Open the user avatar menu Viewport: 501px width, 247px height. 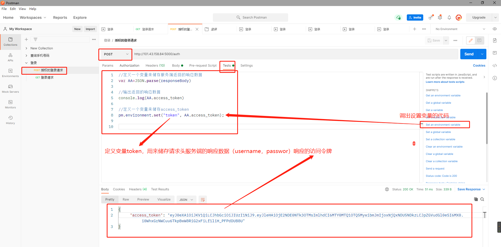[x=459, y=17]
